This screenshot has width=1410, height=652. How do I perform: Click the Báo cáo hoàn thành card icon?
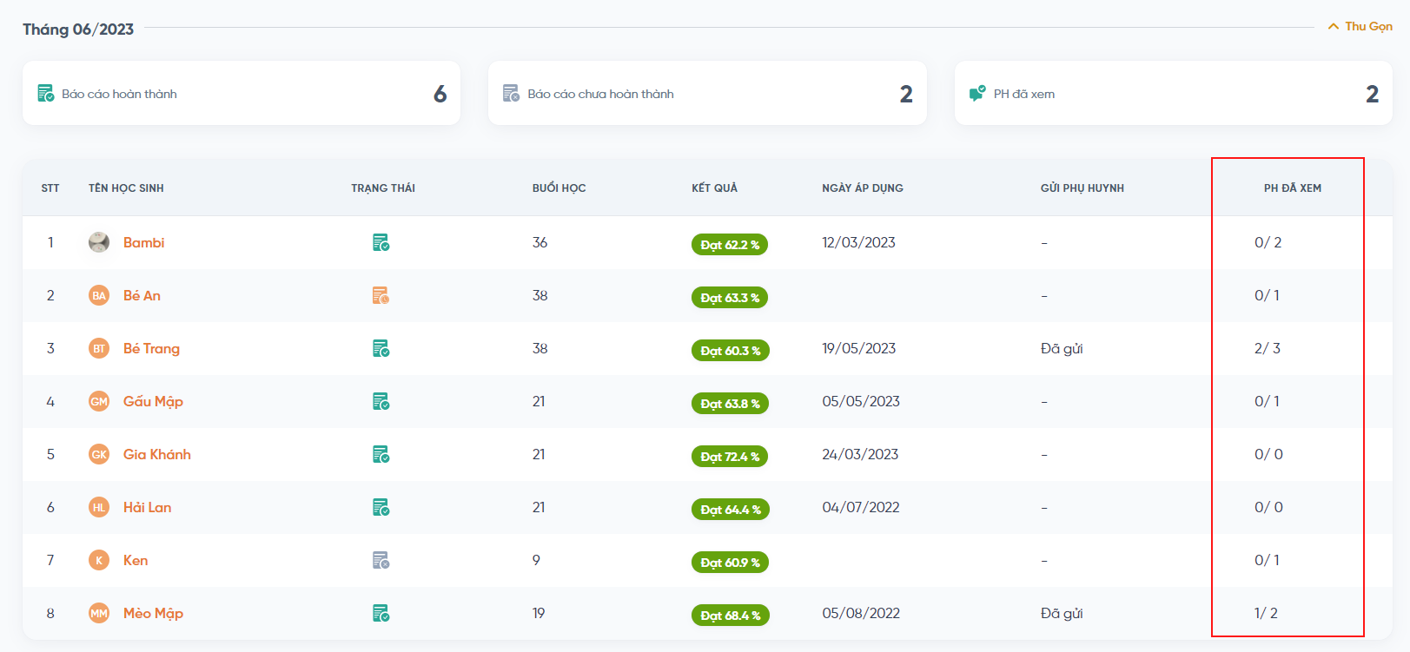pos(46,94)
